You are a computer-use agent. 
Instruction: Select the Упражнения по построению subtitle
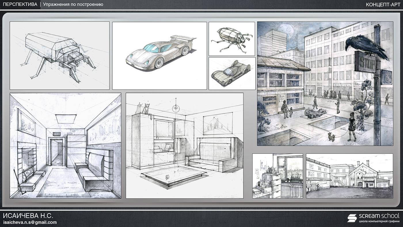pos(73,5)
